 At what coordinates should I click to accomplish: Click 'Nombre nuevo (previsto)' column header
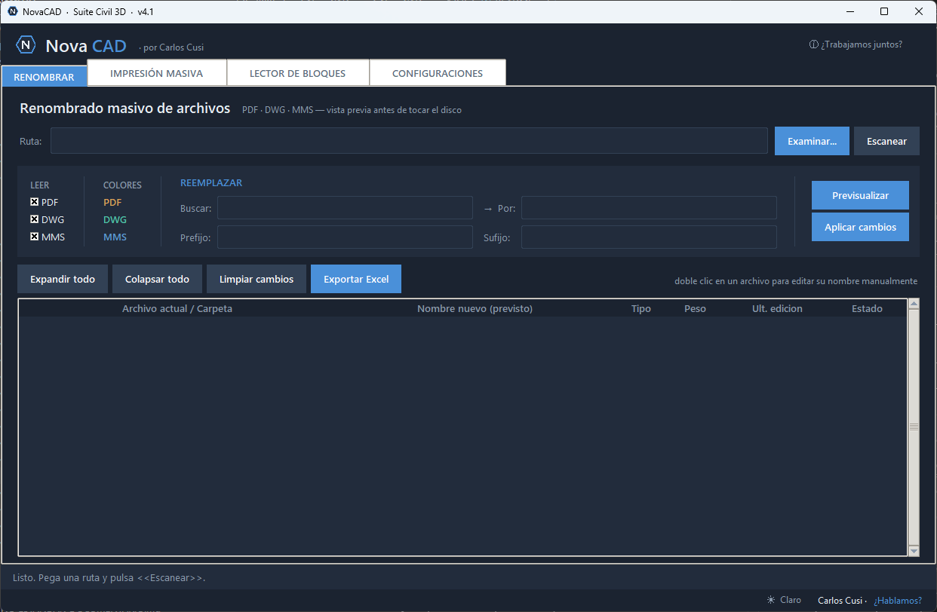tap(475, 308)
